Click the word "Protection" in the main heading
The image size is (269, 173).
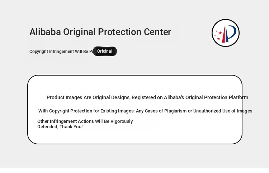(x=119, y=32)
